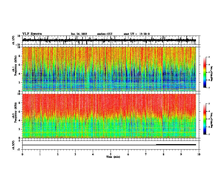The height and width of the screenshot is (173, 224).
Task: Click time axis tick label '9'
Action: (181, 154)
